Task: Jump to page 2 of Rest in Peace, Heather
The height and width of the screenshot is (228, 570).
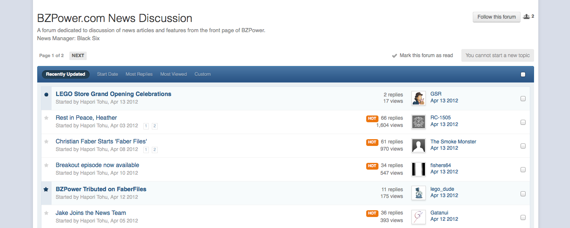Action: 155,126
